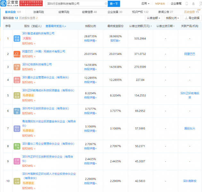The height and width of the screenshot is (192, 202).
Task: Click the mobile phone icon in header
Action: pyautogui.click(x=187, y=4)
